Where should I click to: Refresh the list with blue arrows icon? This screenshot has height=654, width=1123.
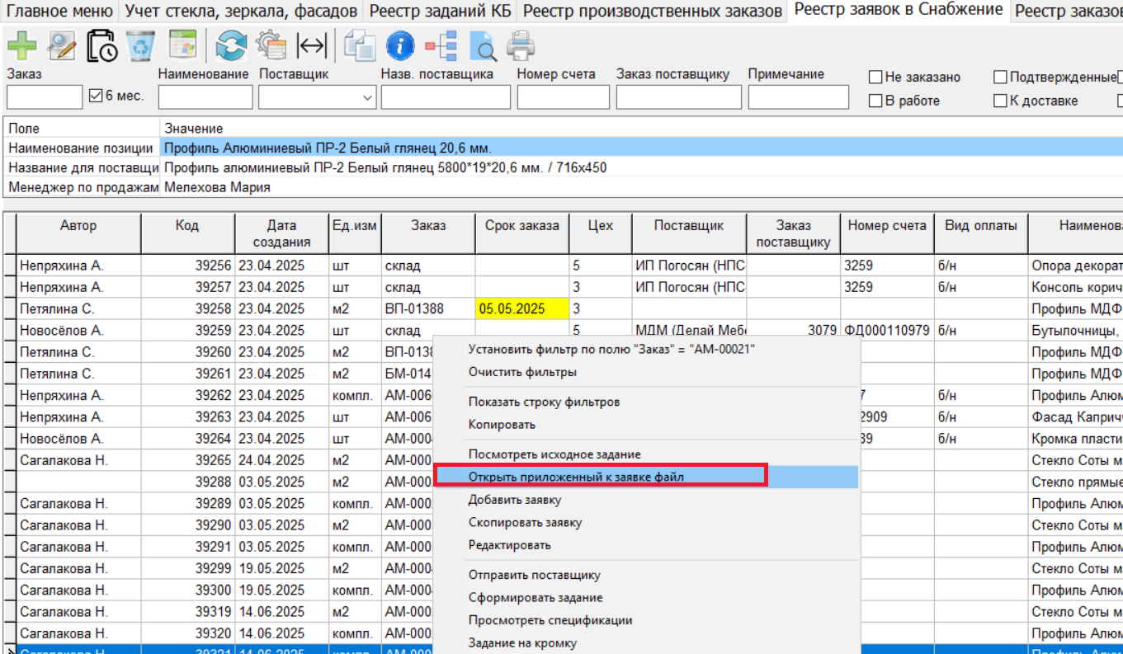231,45
